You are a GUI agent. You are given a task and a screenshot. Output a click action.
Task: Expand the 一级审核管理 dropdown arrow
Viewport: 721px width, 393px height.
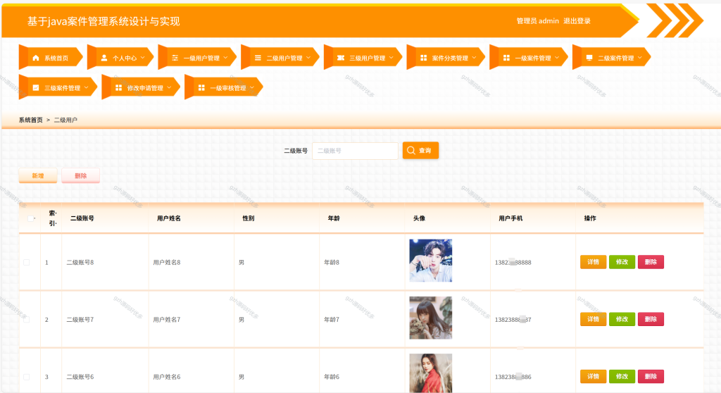click(x=252, y=87)
